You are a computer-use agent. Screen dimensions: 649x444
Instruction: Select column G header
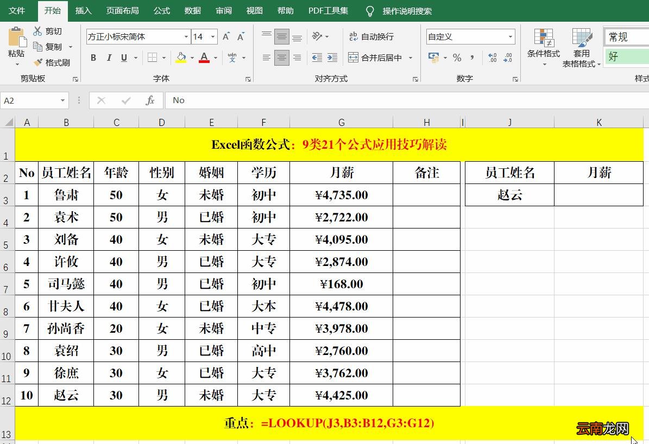click(341, 123)
